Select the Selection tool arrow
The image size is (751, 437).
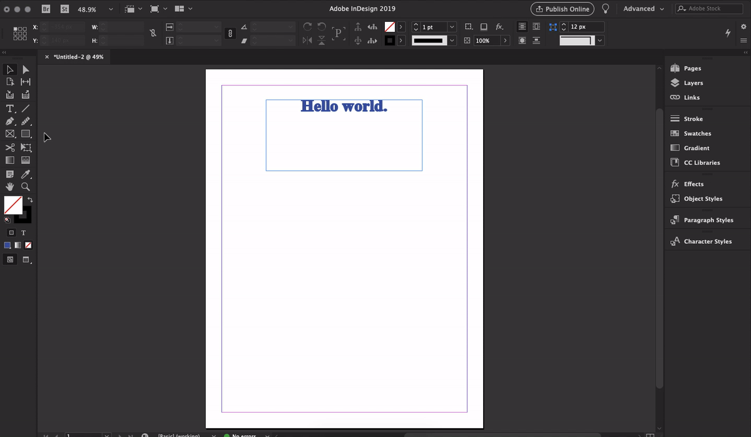coord(10,69)
